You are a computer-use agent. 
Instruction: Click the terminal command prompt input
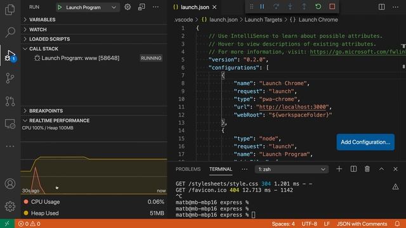(x=253, y=215)
